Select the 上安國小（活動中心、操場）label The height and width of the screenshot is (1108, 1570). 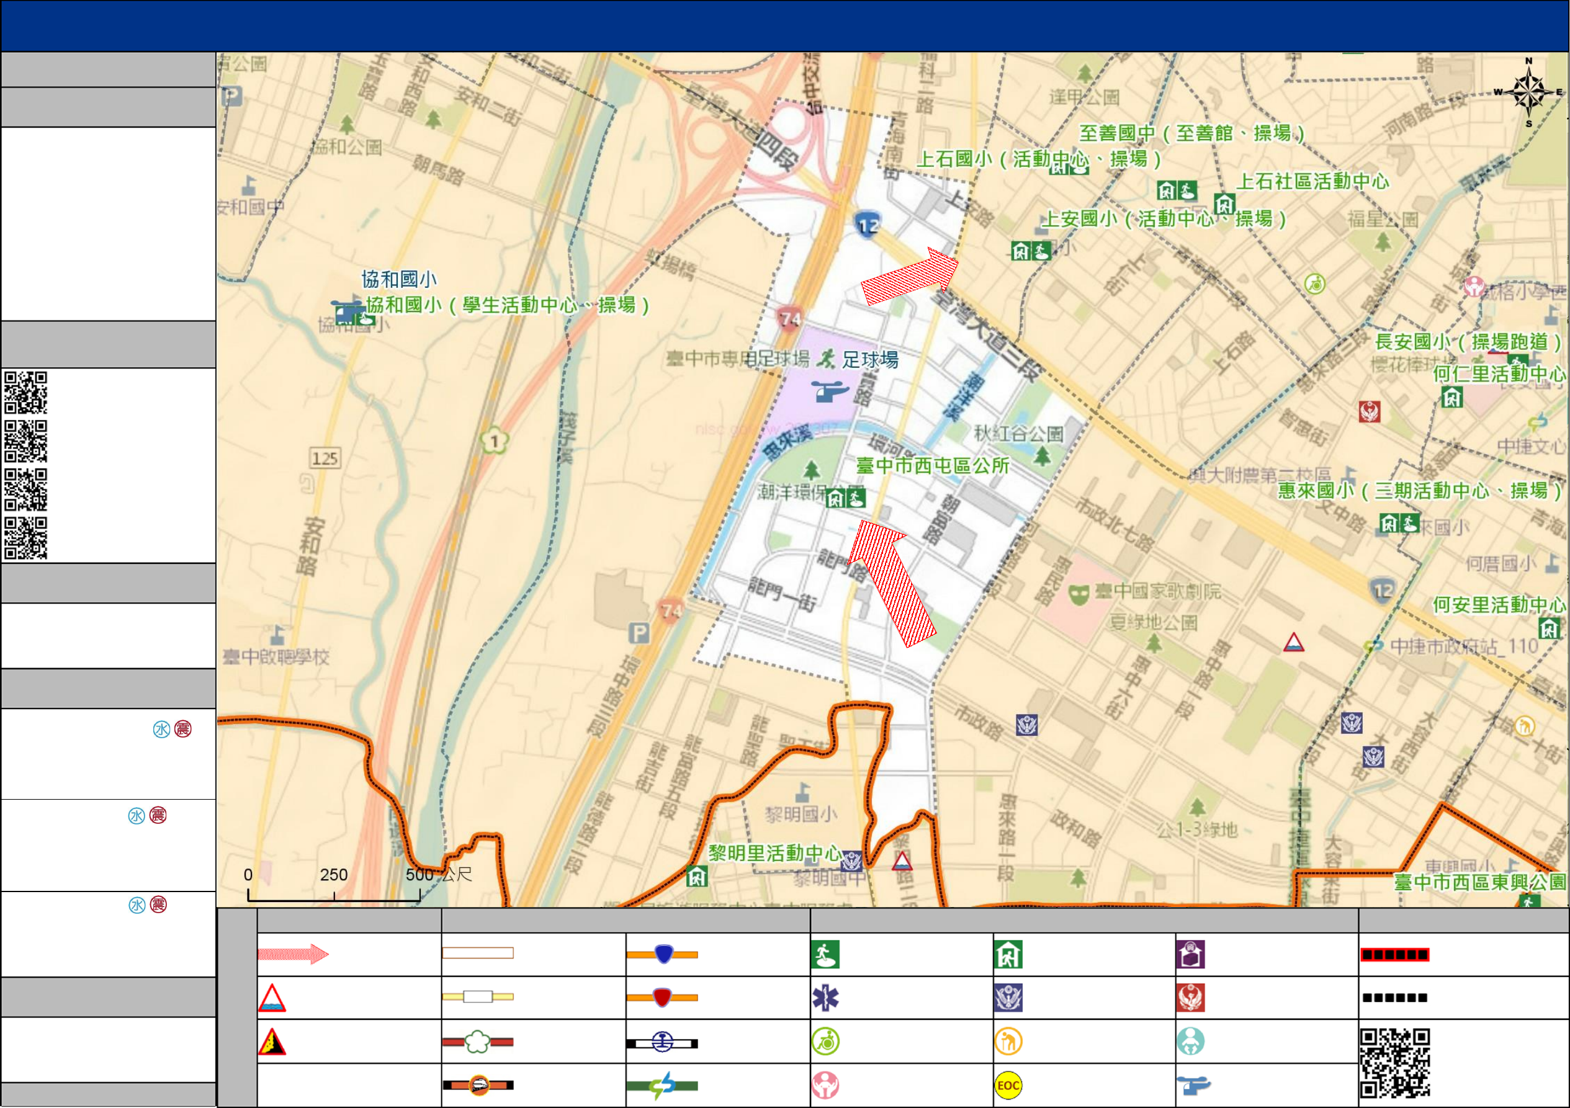click(1164, 219)
